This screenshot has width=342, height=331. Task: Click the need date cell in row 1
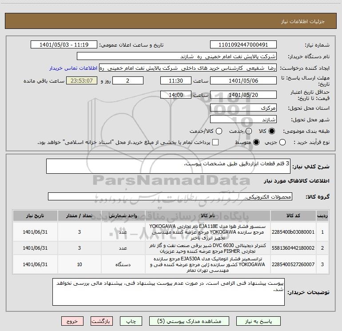pyautogui.click(x=35, y=232)
